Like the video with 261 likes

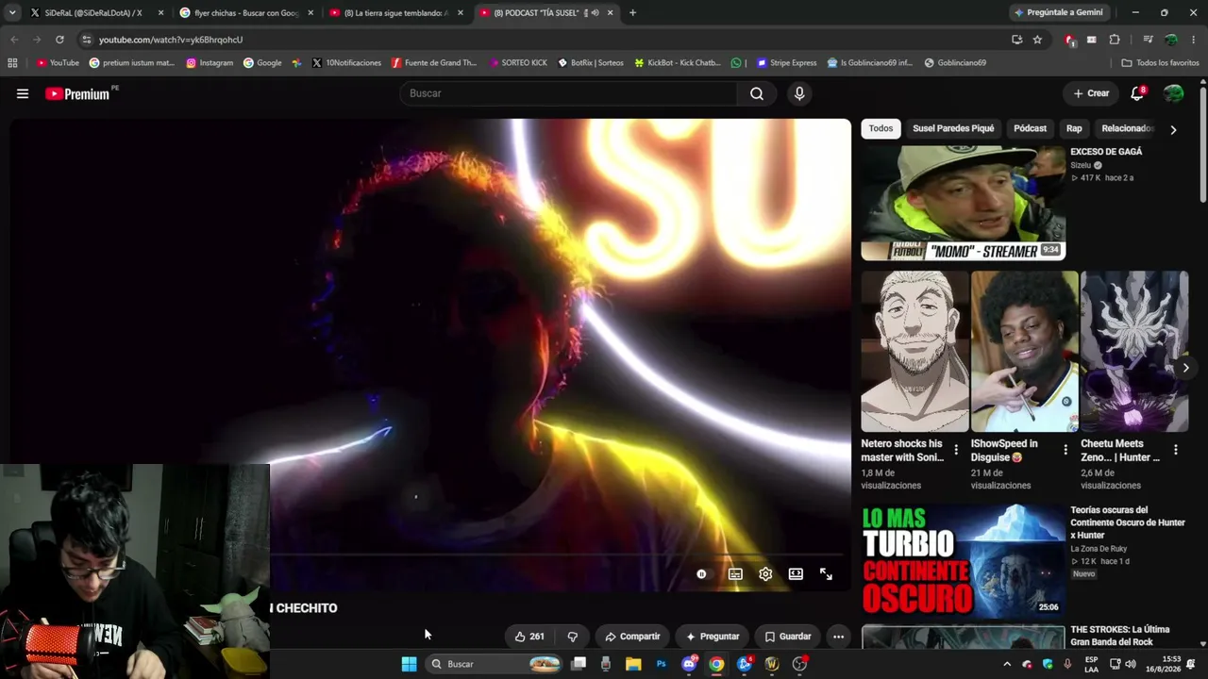pyautogui.click(x=528, y=637)
